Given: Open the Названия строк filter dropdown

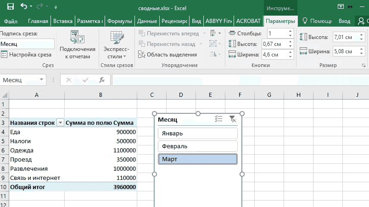Looking at the screenshot, I should tap(60, 123).
